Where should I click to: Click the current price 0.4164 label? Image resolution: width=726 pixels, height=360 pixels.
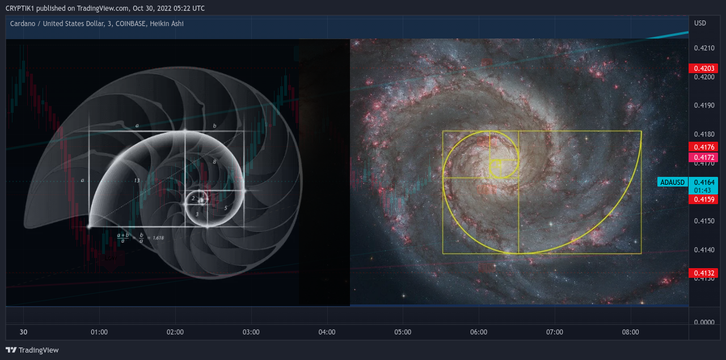click(703, 182)
